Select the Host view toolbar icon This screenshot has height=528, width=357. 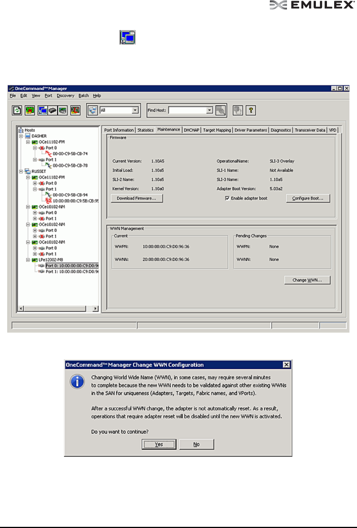pyautogui.click(x=42, y=110)
